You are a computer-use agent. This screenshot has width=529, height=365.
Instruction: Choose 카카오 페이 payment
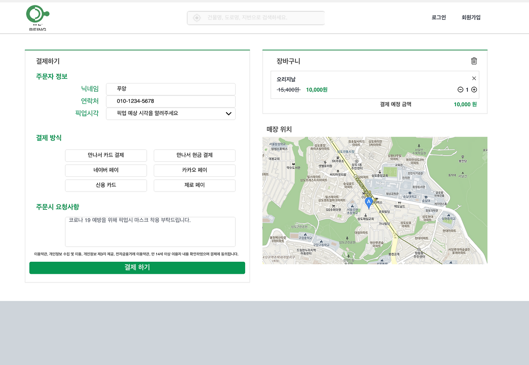coord(195,171)
